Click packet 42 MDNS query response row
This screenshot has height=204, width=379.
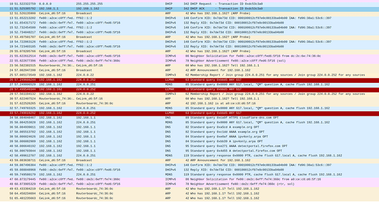coord(189,156)
